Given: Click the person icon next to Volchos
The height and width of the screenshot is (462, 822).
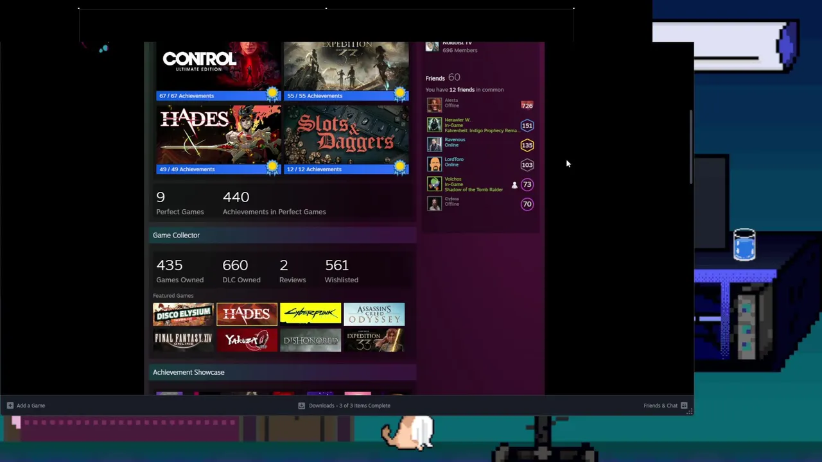Looking at the screenshot, I should click(514, 185).
